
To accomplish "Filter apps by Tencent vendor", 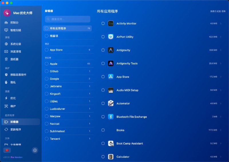I will [68, 139].
